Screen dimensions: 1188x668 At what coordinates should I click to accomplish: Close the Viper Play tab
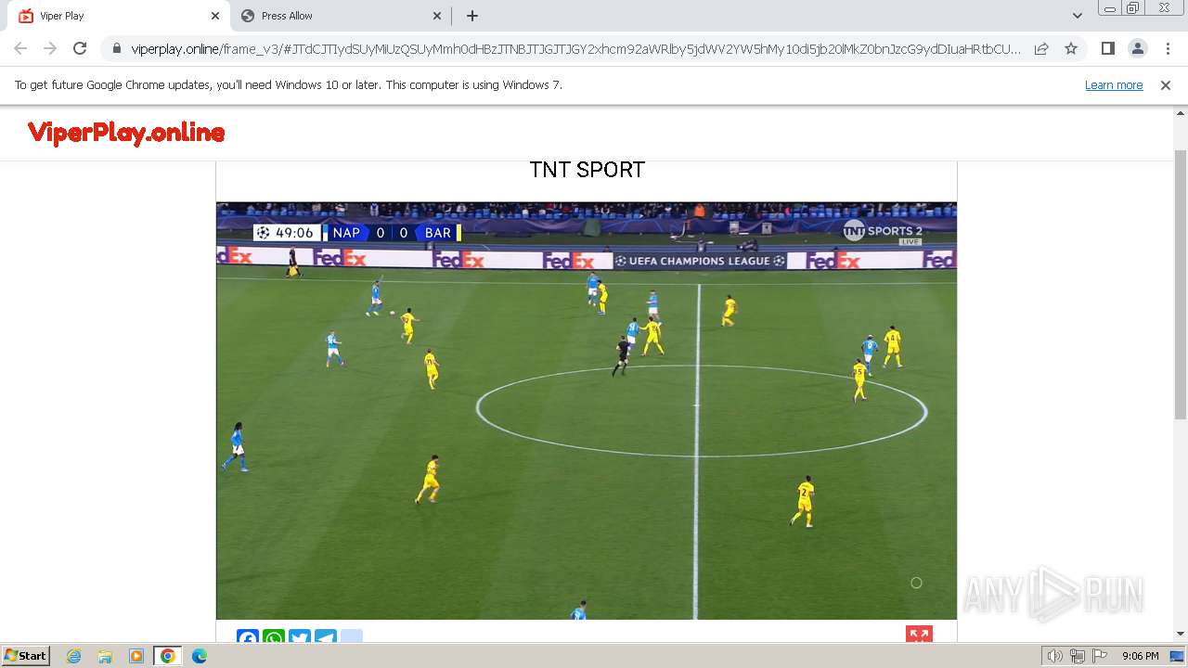tap(215, 16)
